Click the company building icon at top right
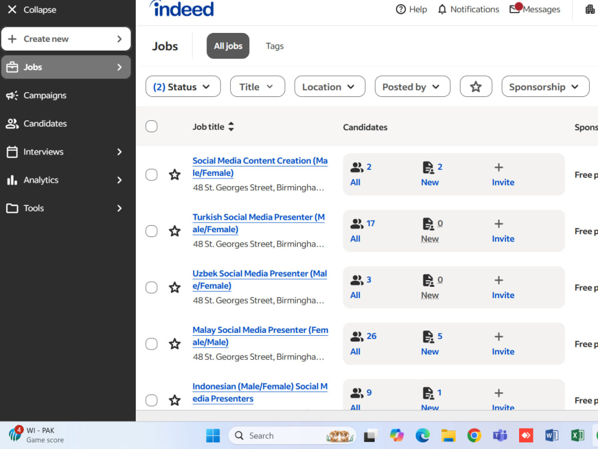Viewport: 598px width, 449px height. pos(590,9)
